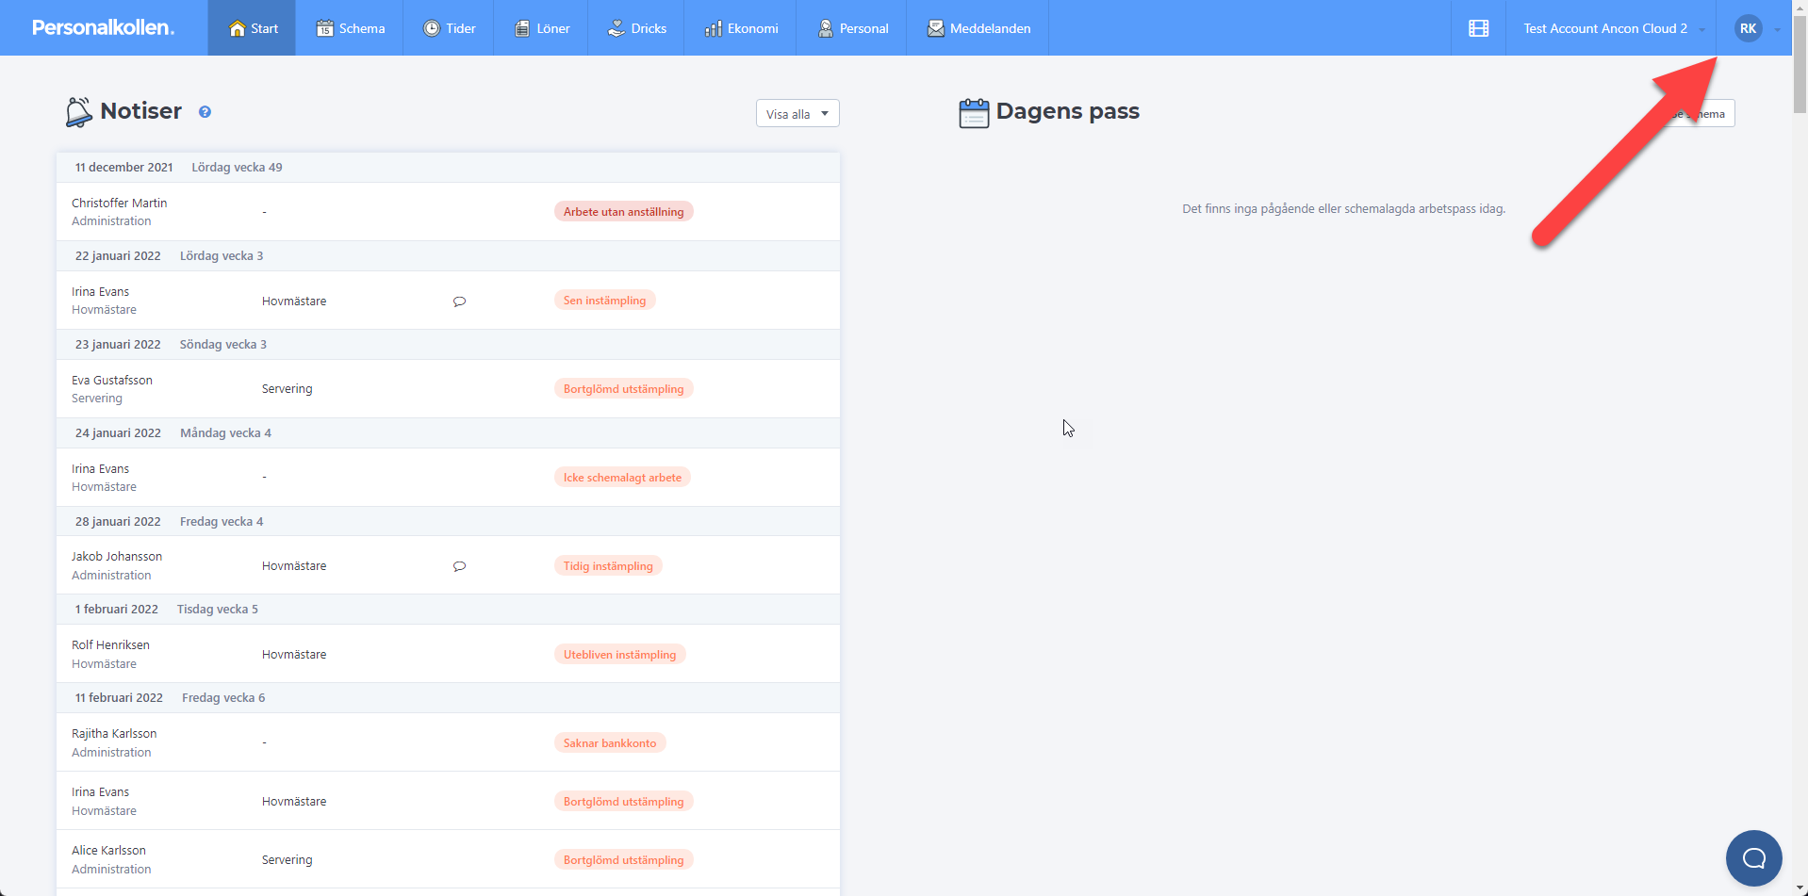Select Alice Karlsson's name
The width and height of the screenshot is (1808, 896).
pos(108,850)
